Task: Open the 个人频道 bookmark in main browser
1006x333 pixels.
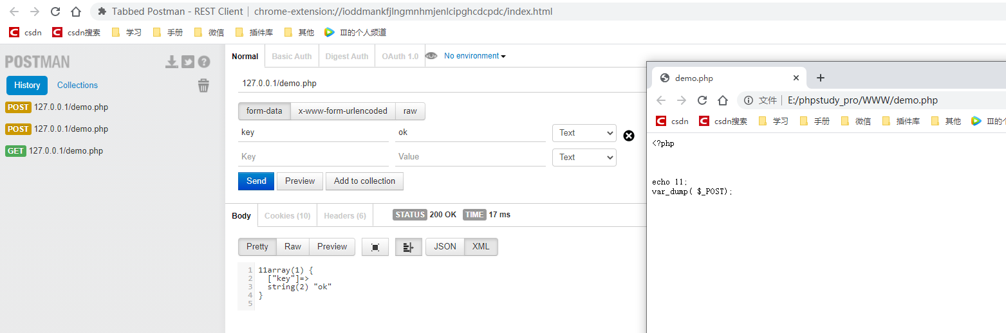Action: click(355, 32)
